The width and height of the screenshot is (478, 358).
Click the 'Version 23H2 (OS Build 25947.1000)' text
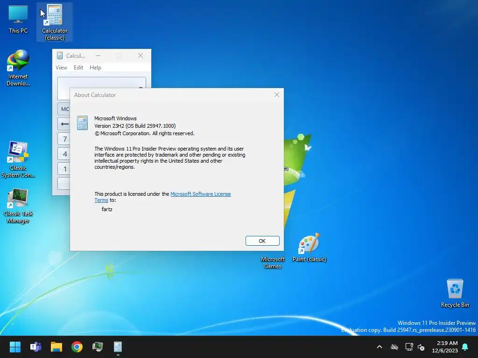(135, 126)
